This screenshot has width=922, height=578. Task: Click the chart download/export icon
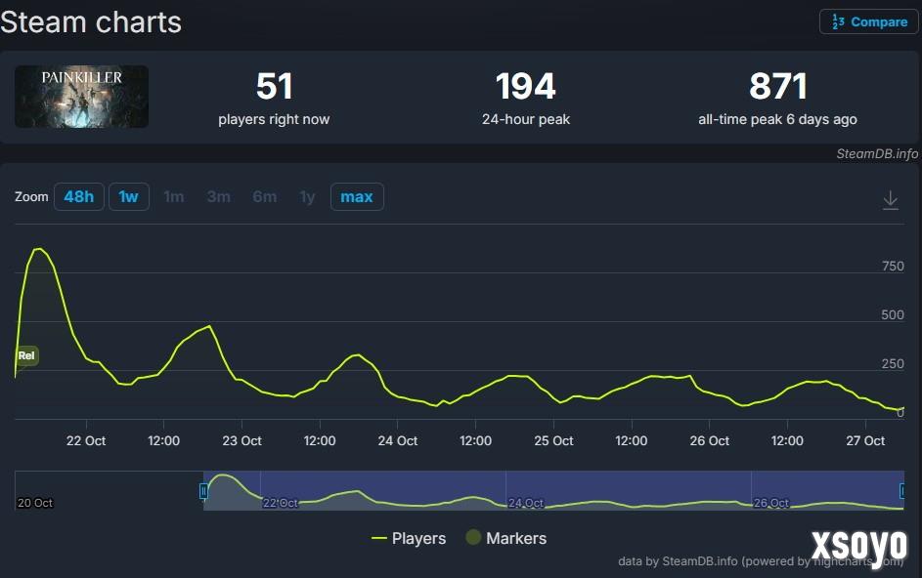(x=891, y=198)
